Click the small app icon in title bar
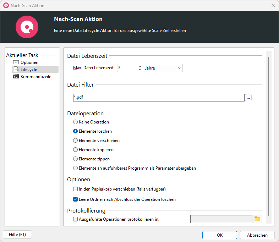 [x=6, y=6]
